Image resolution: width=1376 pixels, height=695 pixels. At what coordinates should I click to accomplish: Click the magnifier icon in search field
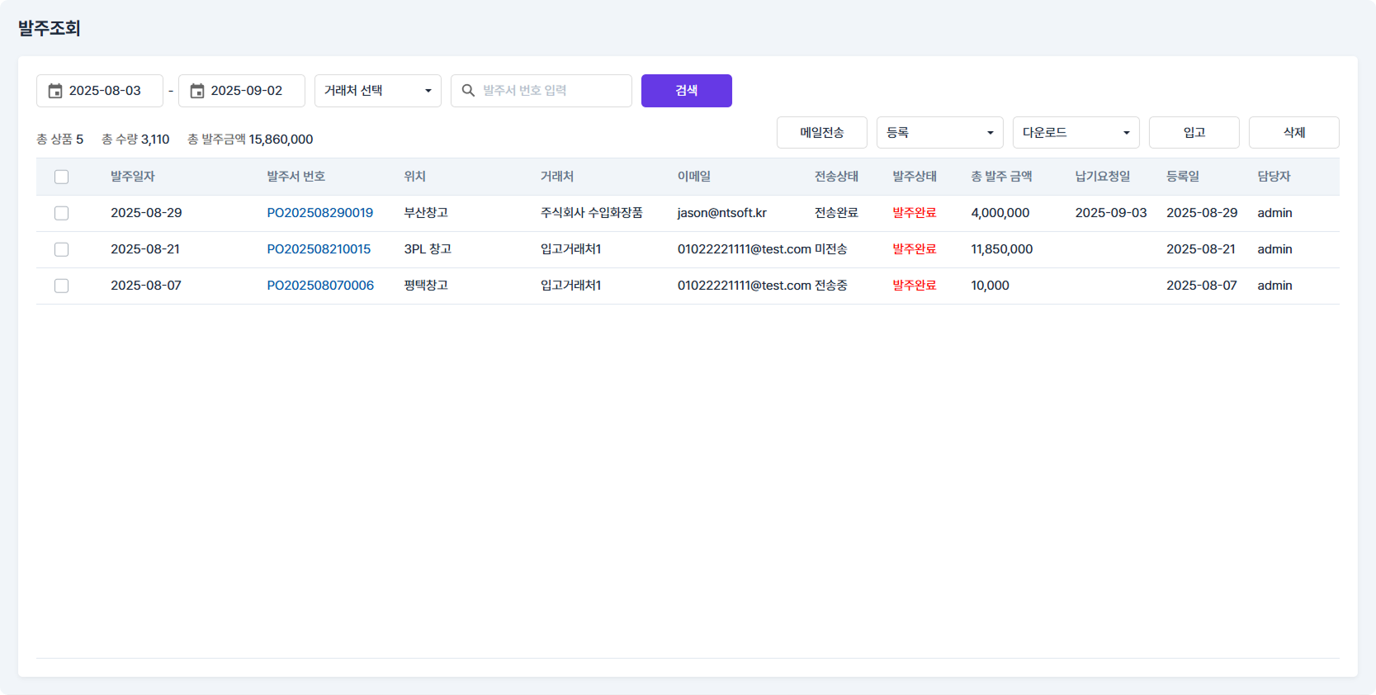(x=468, y=91)
